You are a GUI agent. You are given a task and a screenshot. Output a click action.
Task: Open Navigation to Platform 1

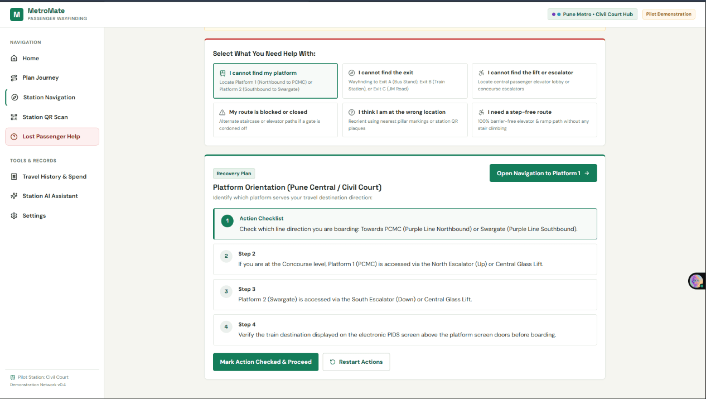(x=543, y=173)
